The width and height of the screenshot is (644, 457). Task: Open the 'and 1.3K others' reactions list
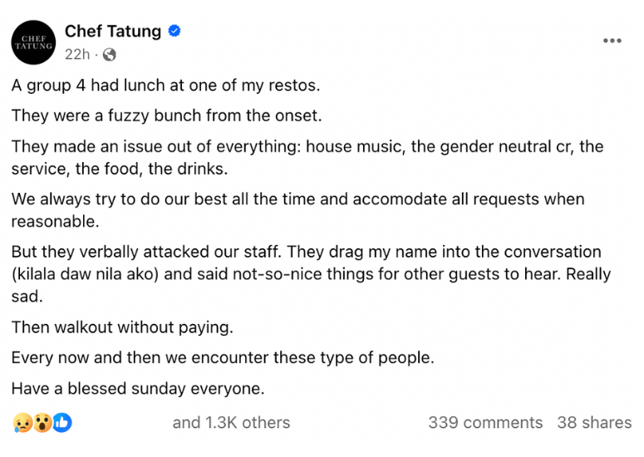(231, 422)
